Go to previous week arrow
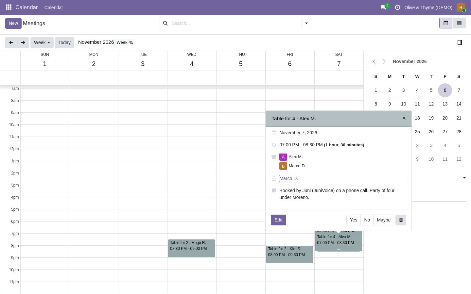 11,42
